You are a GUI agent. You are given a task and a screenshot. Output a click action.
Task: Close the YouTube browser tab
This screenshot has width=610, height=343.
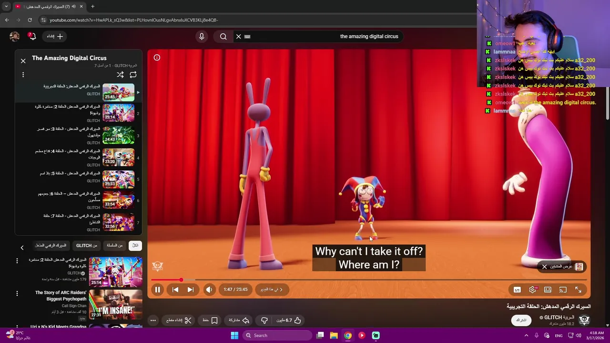[81, 7]
